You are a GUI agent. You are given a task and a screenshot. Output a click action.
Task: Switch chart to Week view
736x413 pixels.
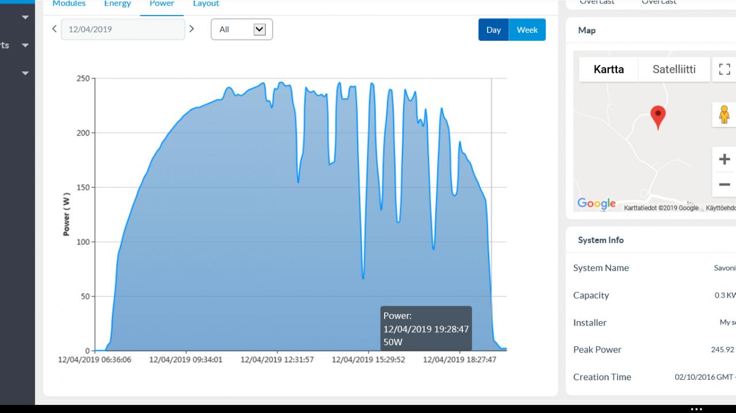[527, 30]
